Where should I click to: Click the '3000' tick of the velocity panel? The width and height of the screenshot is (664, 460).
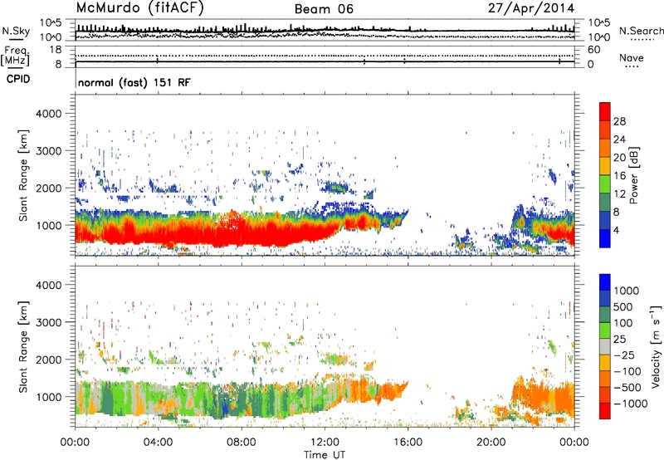click(x=50, y=322)
